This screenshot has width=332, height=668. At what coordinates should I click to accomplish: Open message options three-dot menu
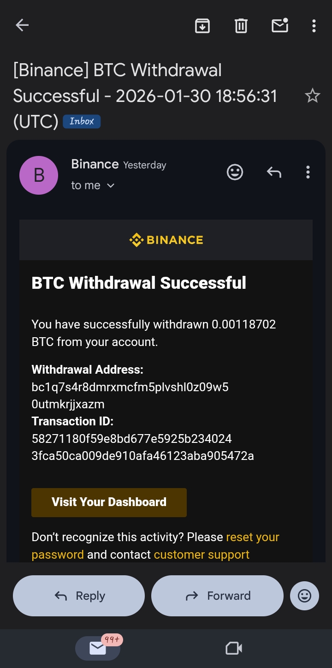[x=308, y=173]
